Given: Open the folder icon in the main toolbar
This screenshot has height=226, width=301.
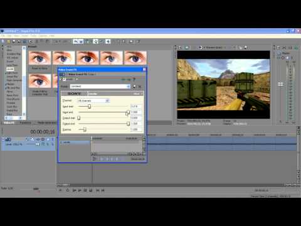Looking at the screenshot, I should tap(8, 41).
